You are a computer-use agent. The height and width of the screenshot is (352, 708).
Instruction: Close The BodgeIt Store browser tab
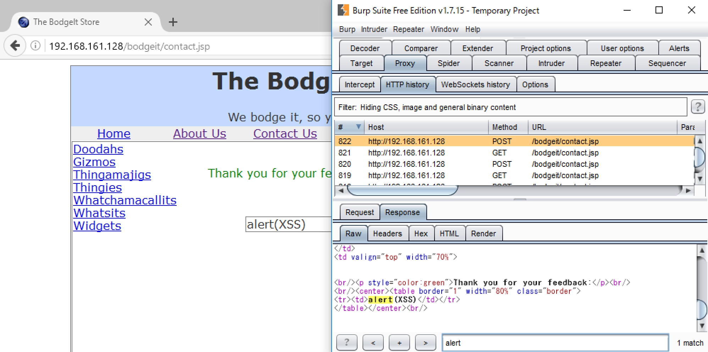click(x=148, y=22)
